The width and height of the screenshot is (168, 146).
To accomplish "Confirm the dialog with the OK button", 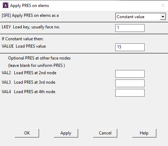I will 27,133.
